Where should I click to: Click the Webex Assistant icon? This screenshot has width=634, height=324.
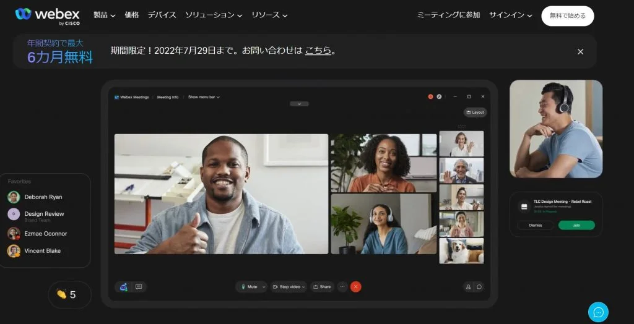[x=123, y=287]
